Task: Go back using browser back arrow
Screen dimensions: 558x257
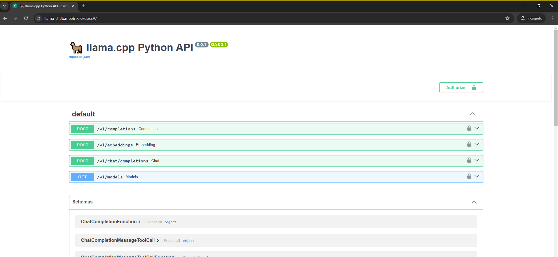Action: pyautogui.click(x=5, y=18)
